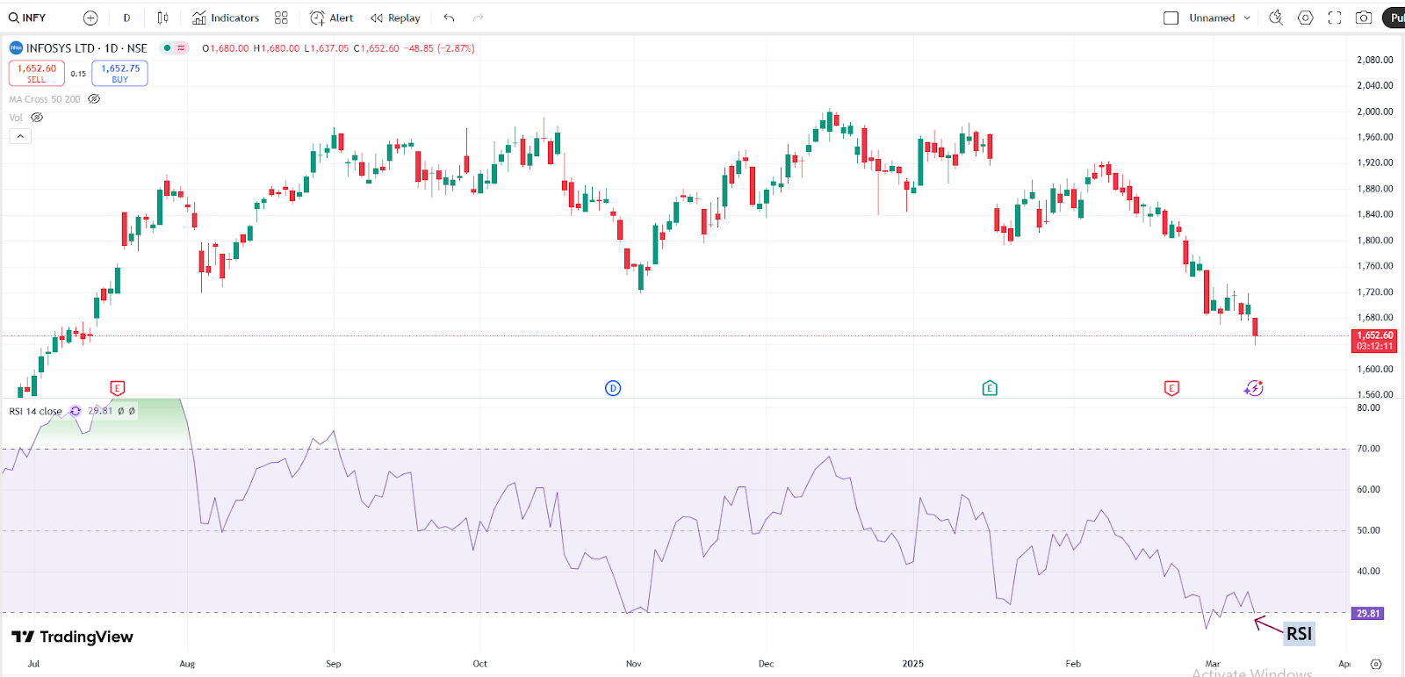Show the MA Cross 50 200 indicator

pos(94,99)
